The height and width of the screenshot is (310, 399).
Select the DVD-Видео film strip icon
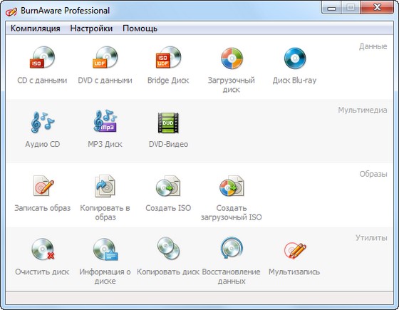(168, 123)
